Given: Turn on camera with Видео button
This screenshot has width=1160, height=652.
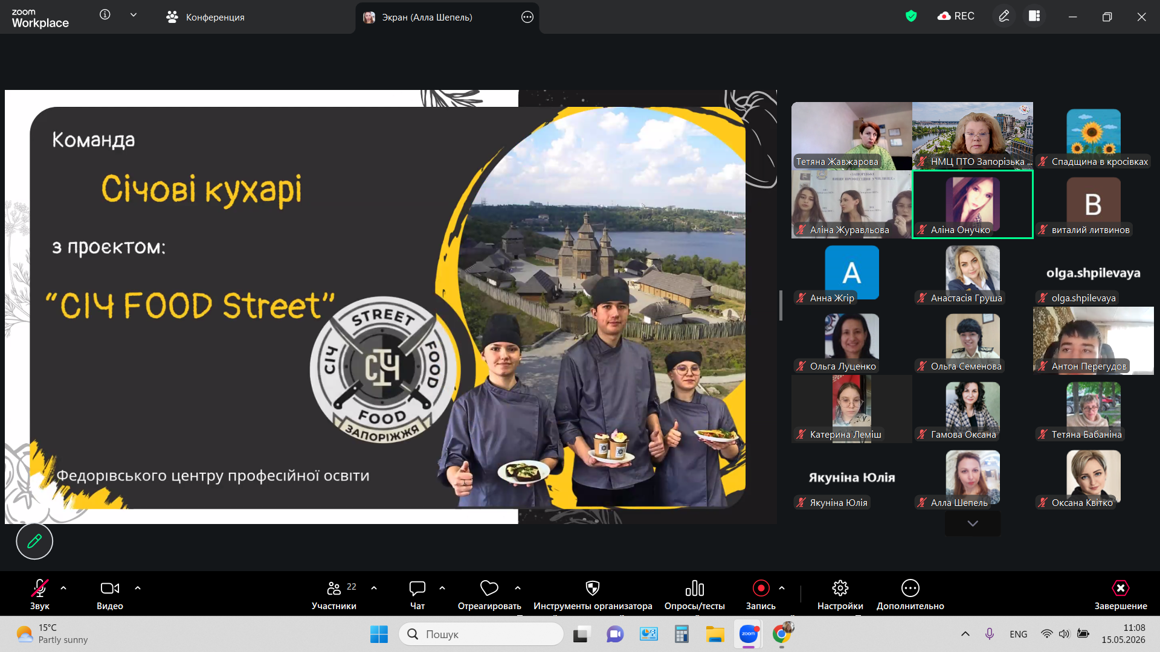Looking at the screenshot, I should 110,594.
